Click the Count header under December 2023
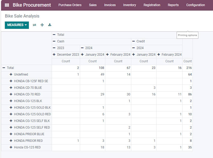 66,61
